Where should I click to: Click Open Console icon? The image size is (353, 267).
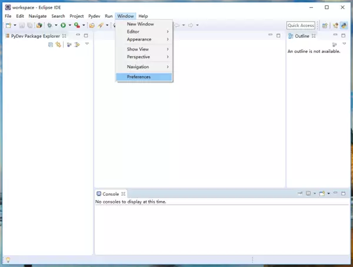322,193
